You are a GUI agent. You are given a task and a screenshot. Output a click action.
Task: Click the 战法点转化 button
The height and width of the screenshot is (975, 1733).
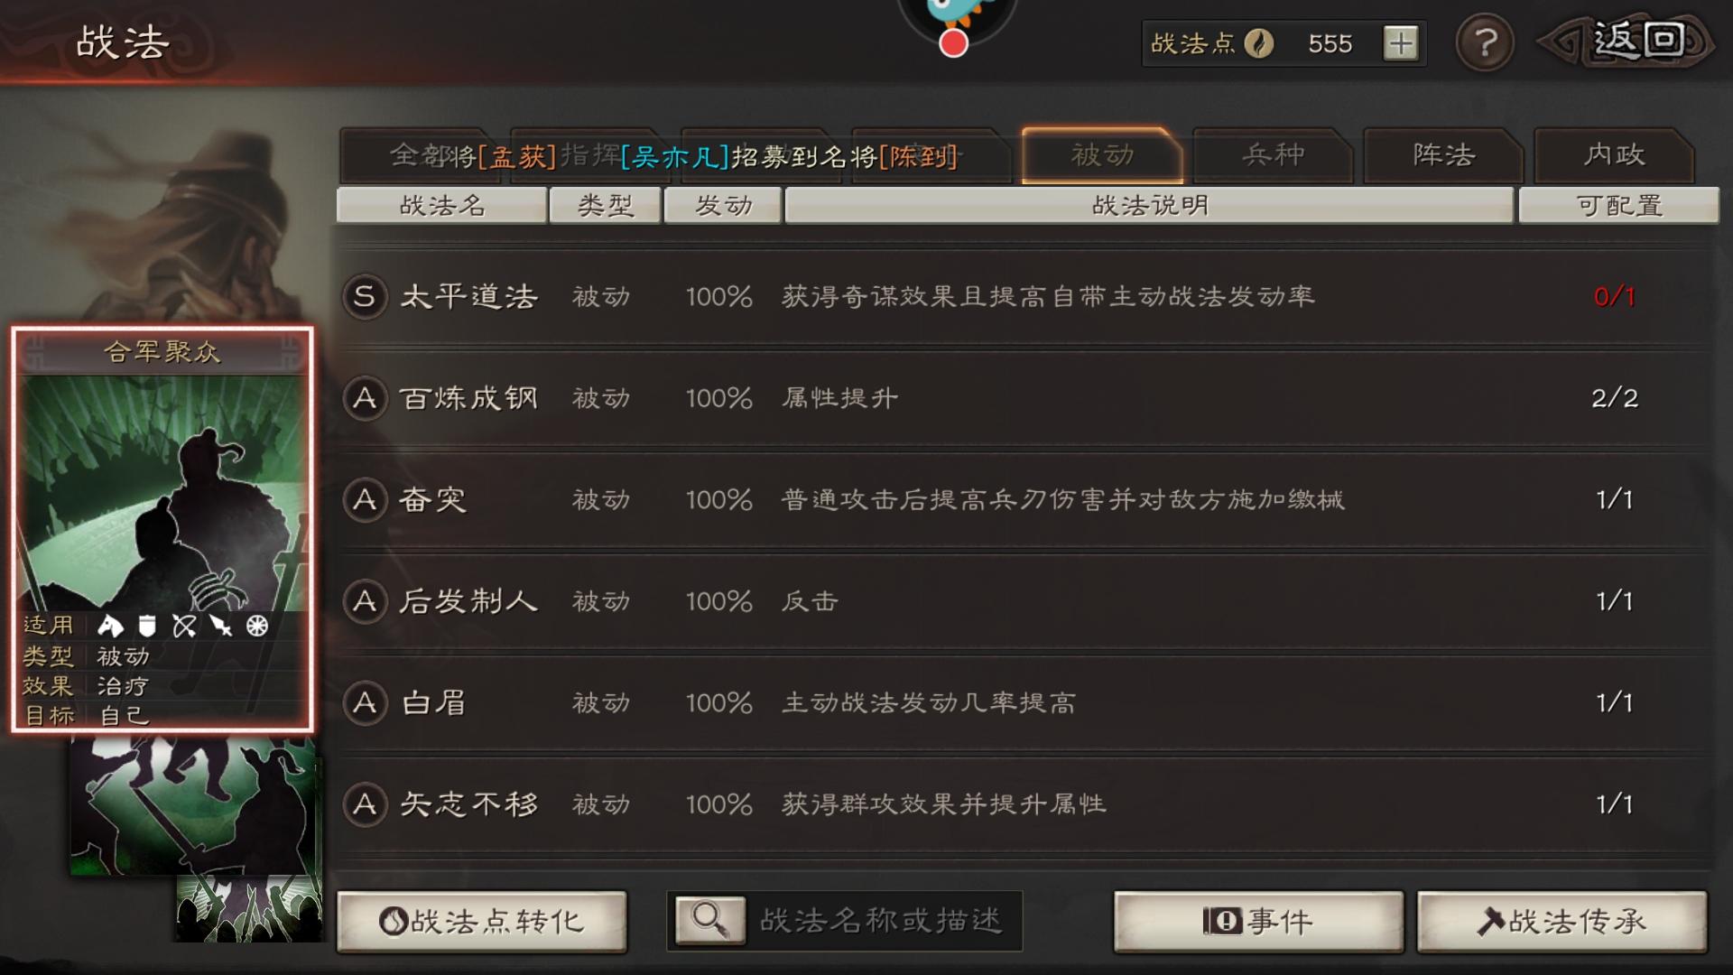pos(482,922)
